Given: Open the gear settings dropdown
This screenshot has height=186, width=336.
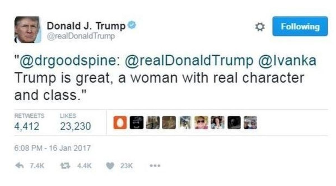Looking at the screenshot, I should coord(260,27).
